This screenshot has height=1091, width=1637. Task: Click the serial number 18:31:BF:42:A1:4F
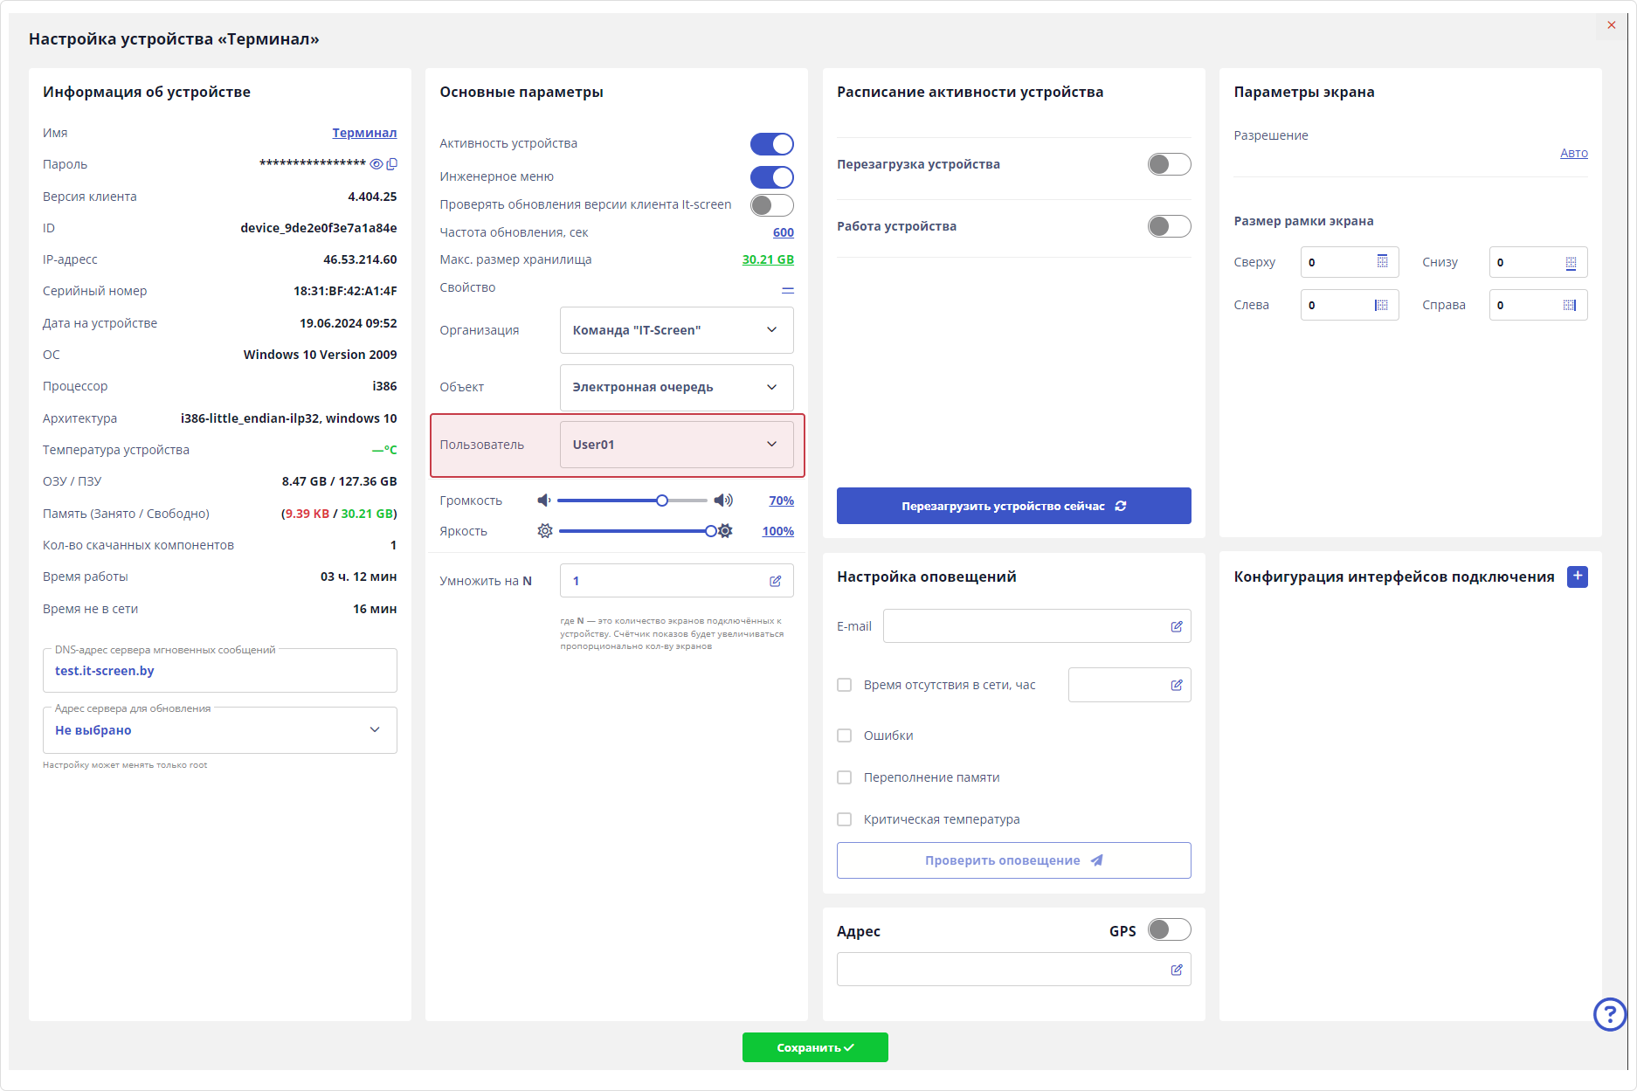pyautogui.click(x=345, y=291)
